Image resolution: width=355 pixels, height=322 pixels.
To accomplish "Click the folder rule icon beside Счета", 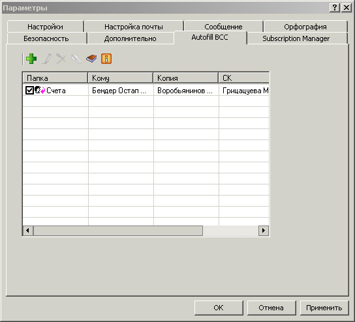I will pyautogui.click(x=40, y=90).
